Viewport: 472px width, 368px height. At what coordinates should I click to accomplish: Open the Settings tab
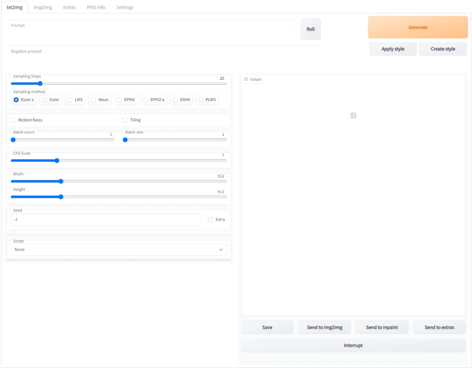(x=125, y=7)
